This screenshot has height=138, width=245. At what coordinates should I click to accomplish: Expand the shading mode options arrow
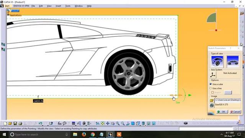(x=145, y=125)
